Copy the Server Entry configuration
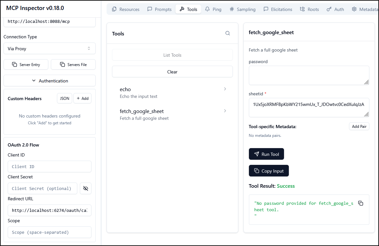 pos(26,64)
